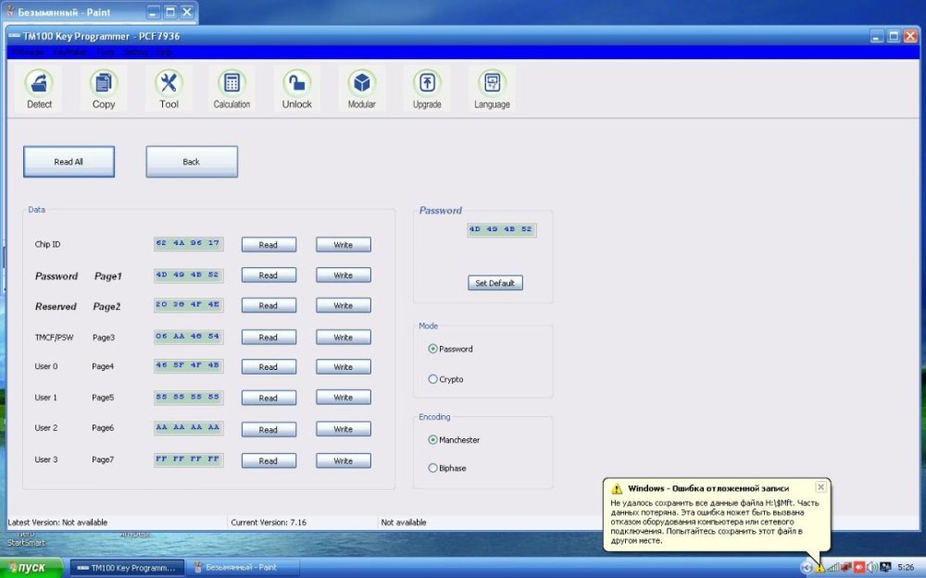Open the Calculation icon

[x=231, y=89]
